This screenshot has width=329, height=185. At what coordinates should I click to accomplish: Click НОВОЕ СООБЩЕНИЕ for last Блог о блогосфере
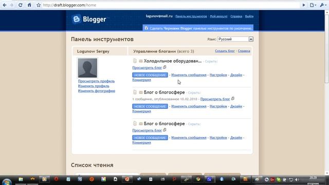tap(150, 138)
